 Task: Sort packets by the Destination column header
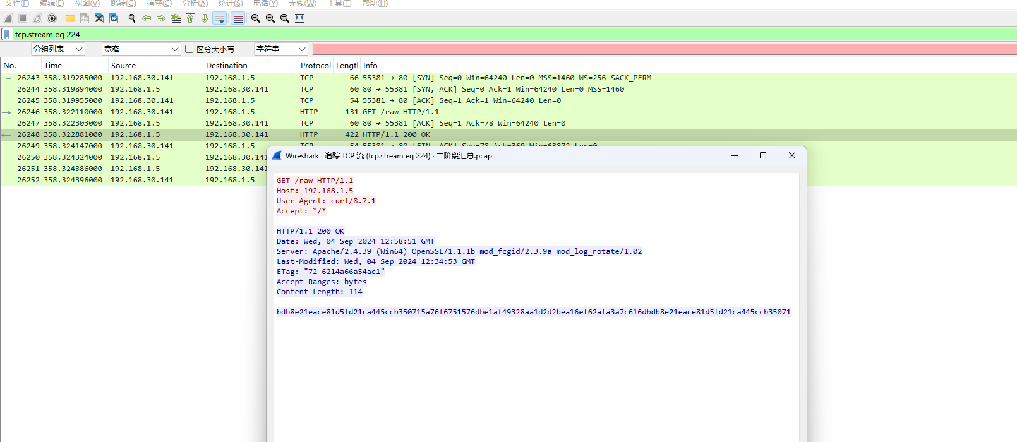coord(250,66)
